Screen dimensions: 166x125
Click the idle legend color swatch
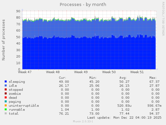(x=6, y=85)
